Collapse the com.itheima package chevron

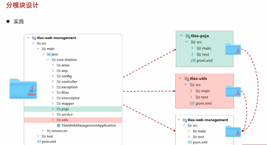[x=48, y=60]
